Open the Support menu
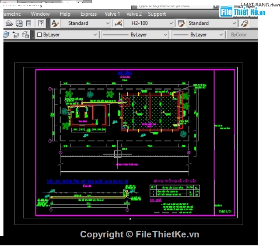Viewport: 280px width, 247px height. (157, 14)
